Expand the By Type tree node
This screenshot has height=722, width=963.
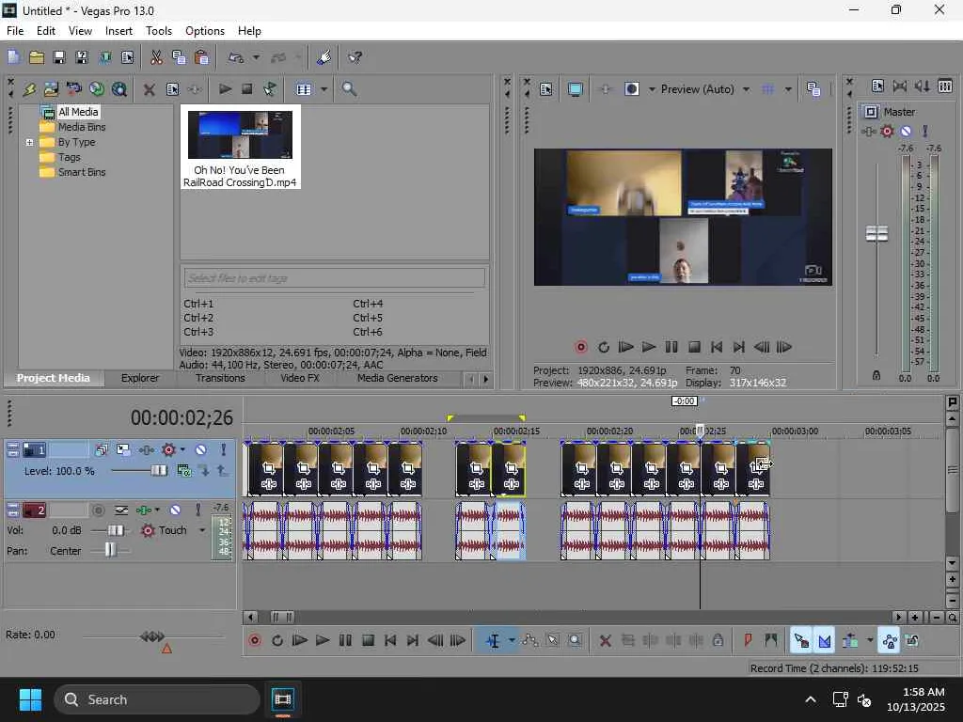(29, 143)
